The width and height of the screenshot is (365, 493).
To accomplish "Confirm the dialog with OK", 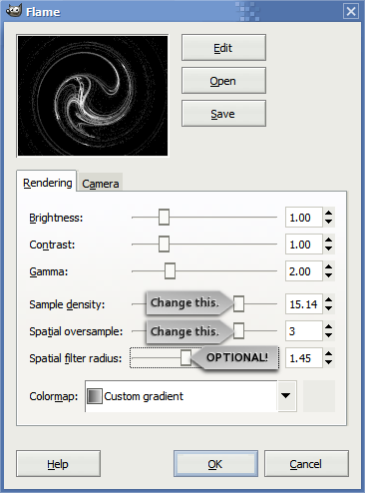I will pos(215,464).
